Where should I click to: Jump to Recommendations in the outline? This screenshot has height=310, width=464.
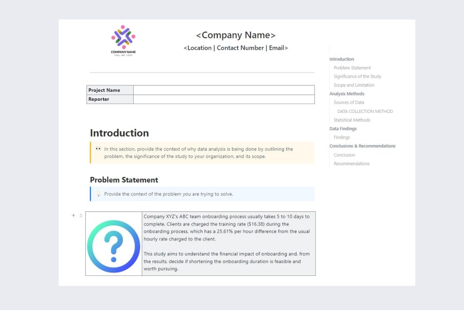[x=352, y=164]
